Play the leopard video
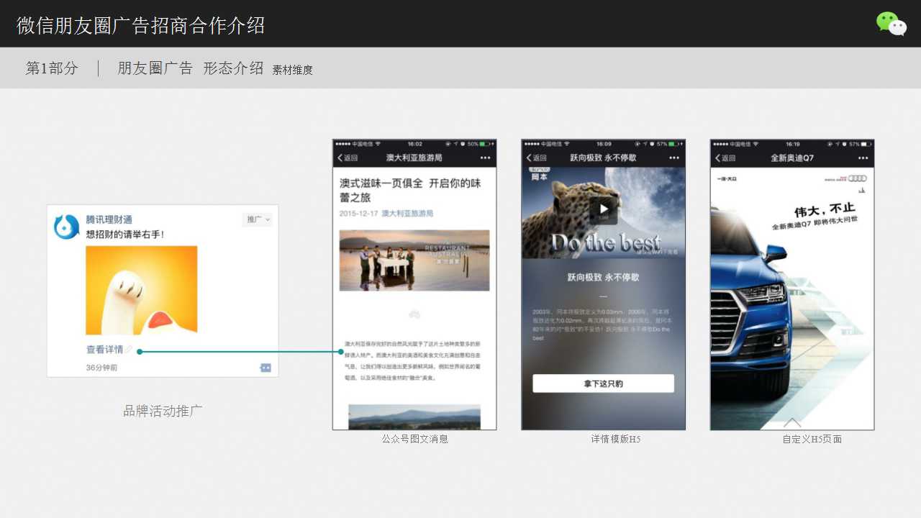 pos(603,209)
